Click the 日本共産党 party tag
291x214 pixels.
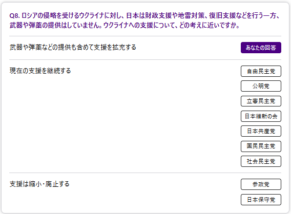point(261,131)
